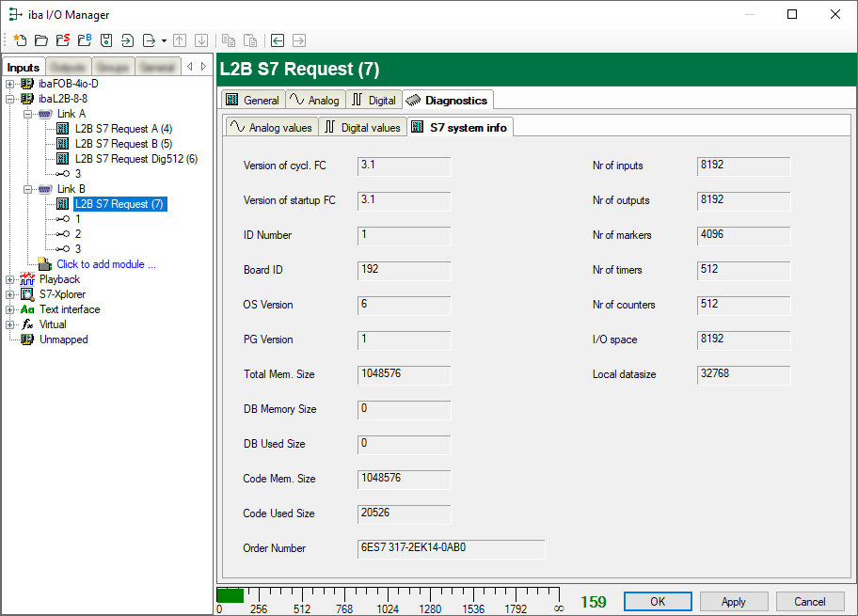This screenshot has width=858, height=616.
Task: Switch to the Analog values sub-tab
Action: coord(271,127)
